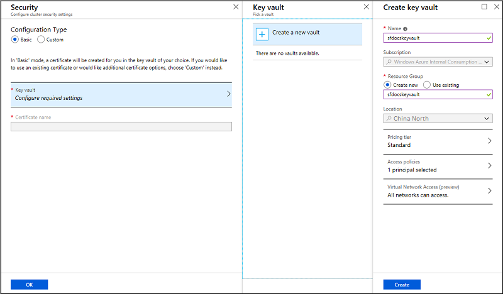The width and height of the screenshot is (503, 294).
Task: Open Key vault configure required settings
Action: coord(121,94)
